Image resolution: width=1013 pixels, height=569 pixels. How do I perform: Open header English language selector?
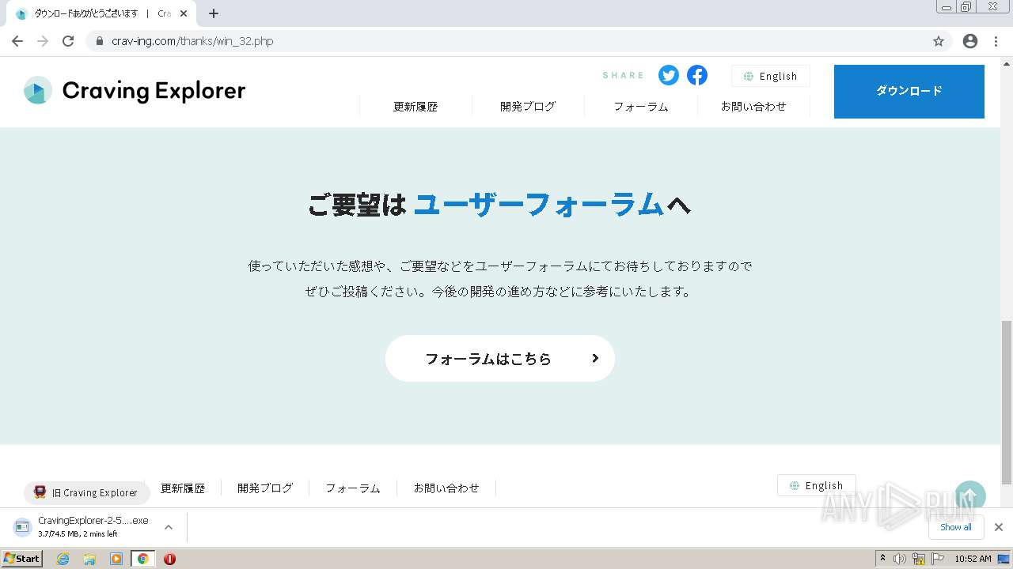pyautogui.click(x=771, y=76)
